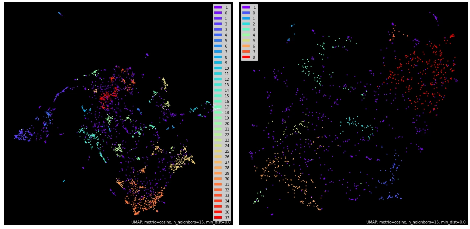The image size is (470, 229).
Task: Click label "25" in left plot legend
Action: pyautogui.click(x=227, y=151)
